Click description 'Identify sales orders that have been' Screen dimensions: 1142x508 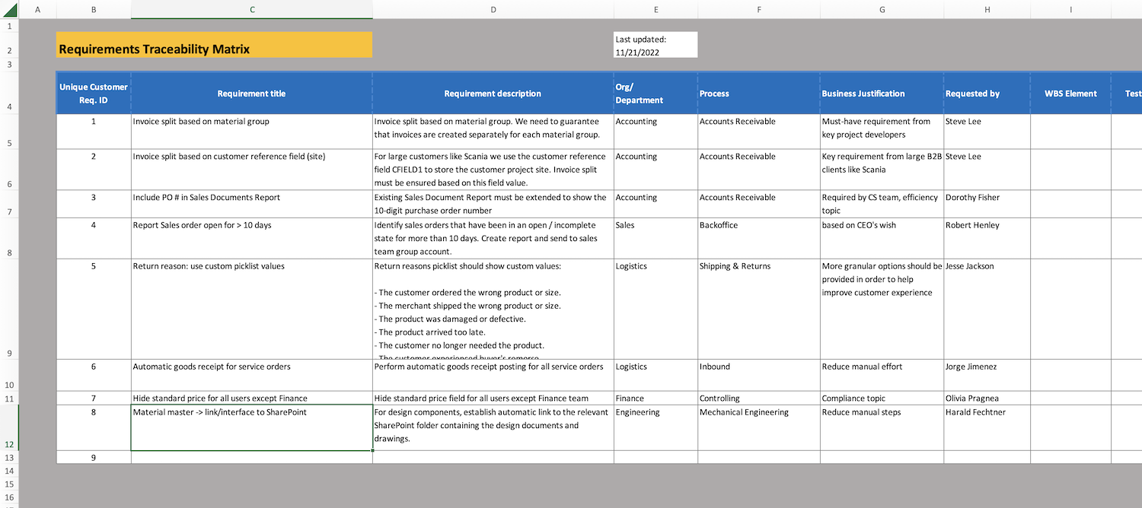tap(493, 238)
